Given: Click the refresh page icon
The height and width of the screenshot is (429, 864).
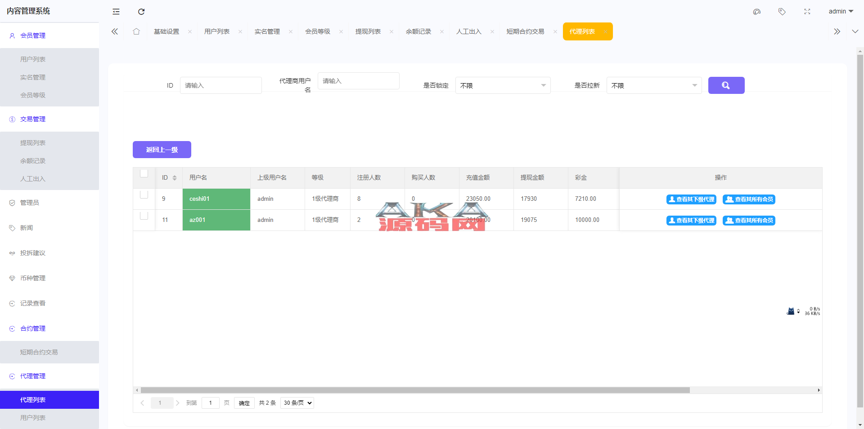Looking at the screenshot, I should 141,12.
